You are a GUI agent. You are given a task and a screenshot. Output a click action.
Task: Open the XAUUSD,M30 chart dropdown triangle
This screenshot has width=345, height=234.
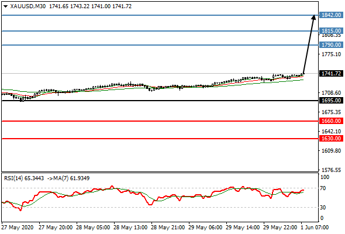(x=5, y=6)
